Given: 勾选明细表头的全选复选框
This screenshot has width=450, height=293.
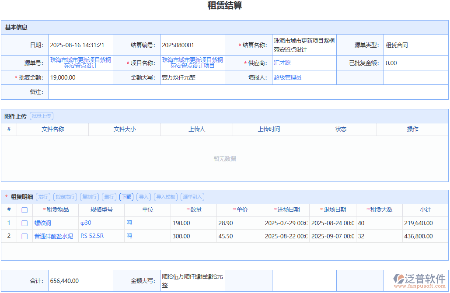Looking at the screenshot, I should tap(24, 210).
